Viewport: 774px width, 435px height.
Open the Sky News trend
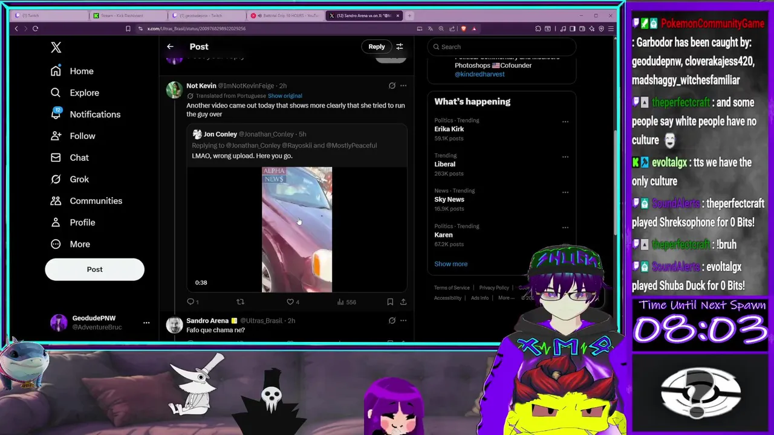pos(449,199)
